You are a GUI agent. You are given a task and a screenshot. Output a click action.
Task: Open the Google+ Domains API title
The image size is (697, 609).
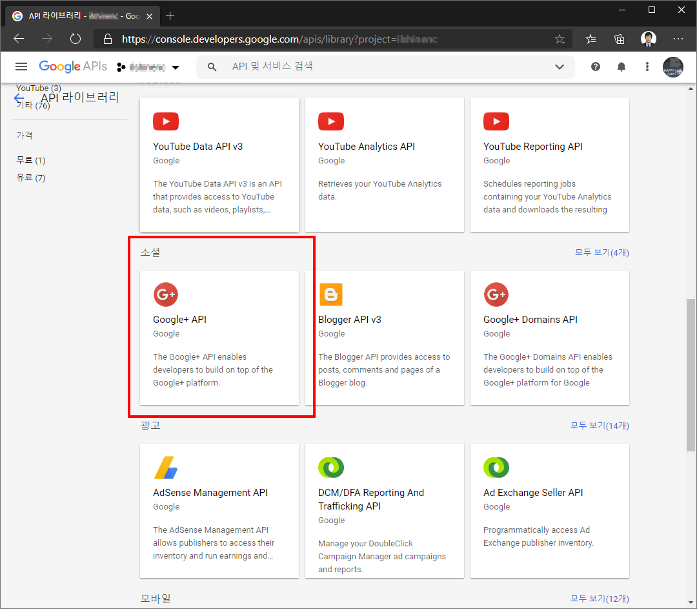[x=530, y=320]
